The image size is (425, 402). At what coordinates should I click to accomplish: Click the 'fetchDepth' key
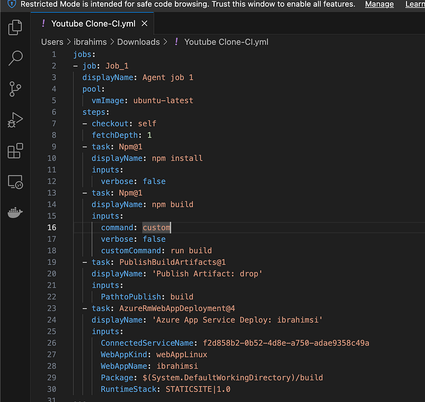click(x=114, y=135)
